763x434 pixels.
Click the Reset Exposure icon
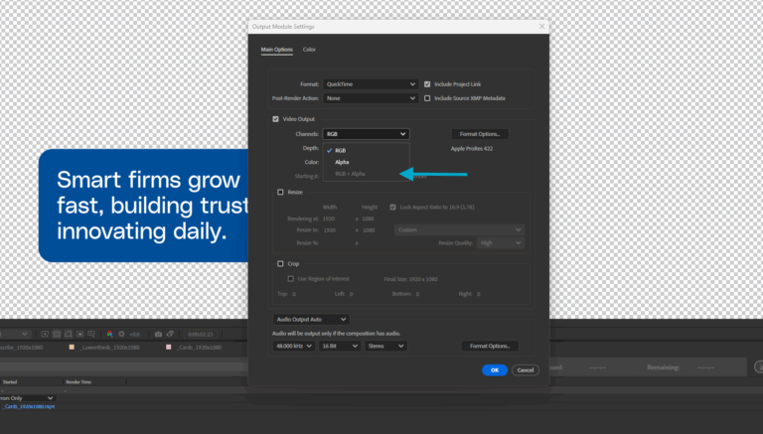click(x=121, y=334)
